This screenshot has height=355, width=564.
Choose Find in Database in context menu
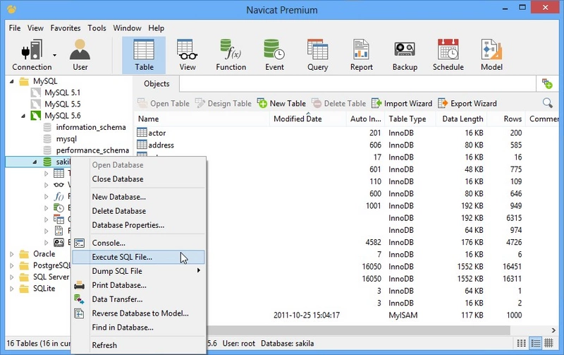pyautogui.click(x=138, y=327)
